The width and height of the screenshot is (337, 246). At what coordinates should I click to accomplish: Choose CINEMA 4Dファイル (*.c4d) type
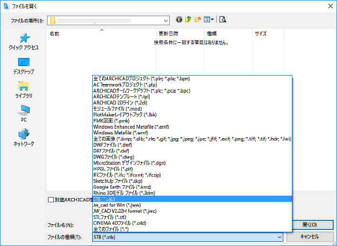[x=192, y=223]
